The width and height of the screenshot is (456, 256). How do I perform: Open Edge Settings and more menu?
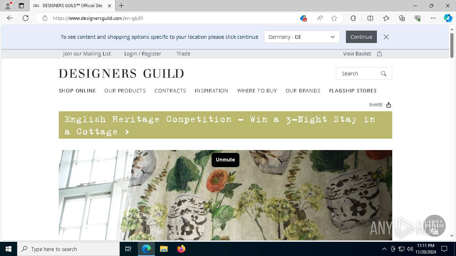pyautogui.click(x=433, y=18)
